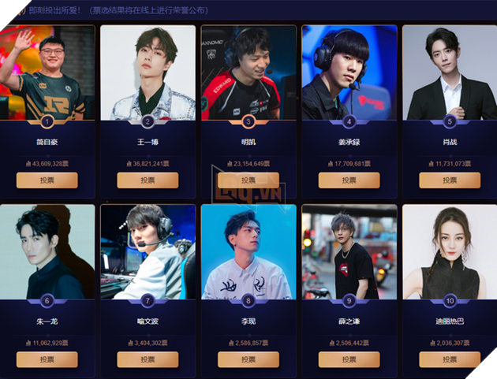497x379 pixels.
Task: Vote for 李现 with the 投票 button
Action: pyautogui.click(x=248, y=359)
